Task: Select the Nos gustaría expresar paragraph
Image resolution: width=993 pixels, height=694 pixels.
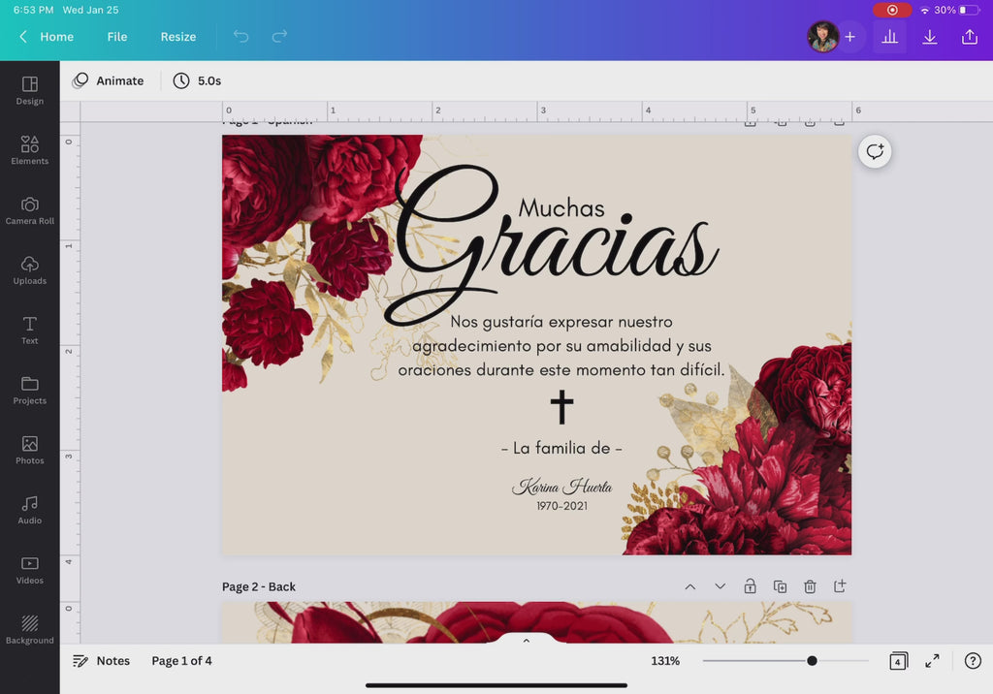Action: point(561,346)
